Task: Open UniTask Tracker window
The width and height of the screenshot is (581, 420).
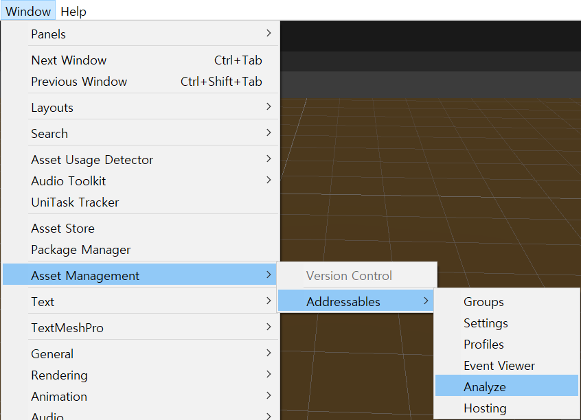Action: pos(140,202)
